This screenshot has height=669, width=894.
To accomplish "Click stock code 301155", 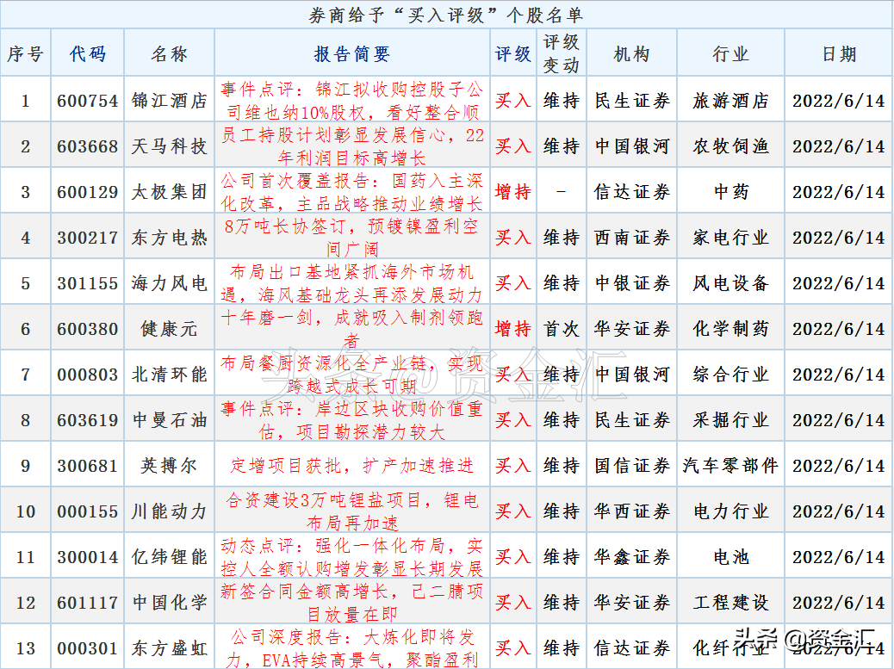I will (x=87, y=283).
